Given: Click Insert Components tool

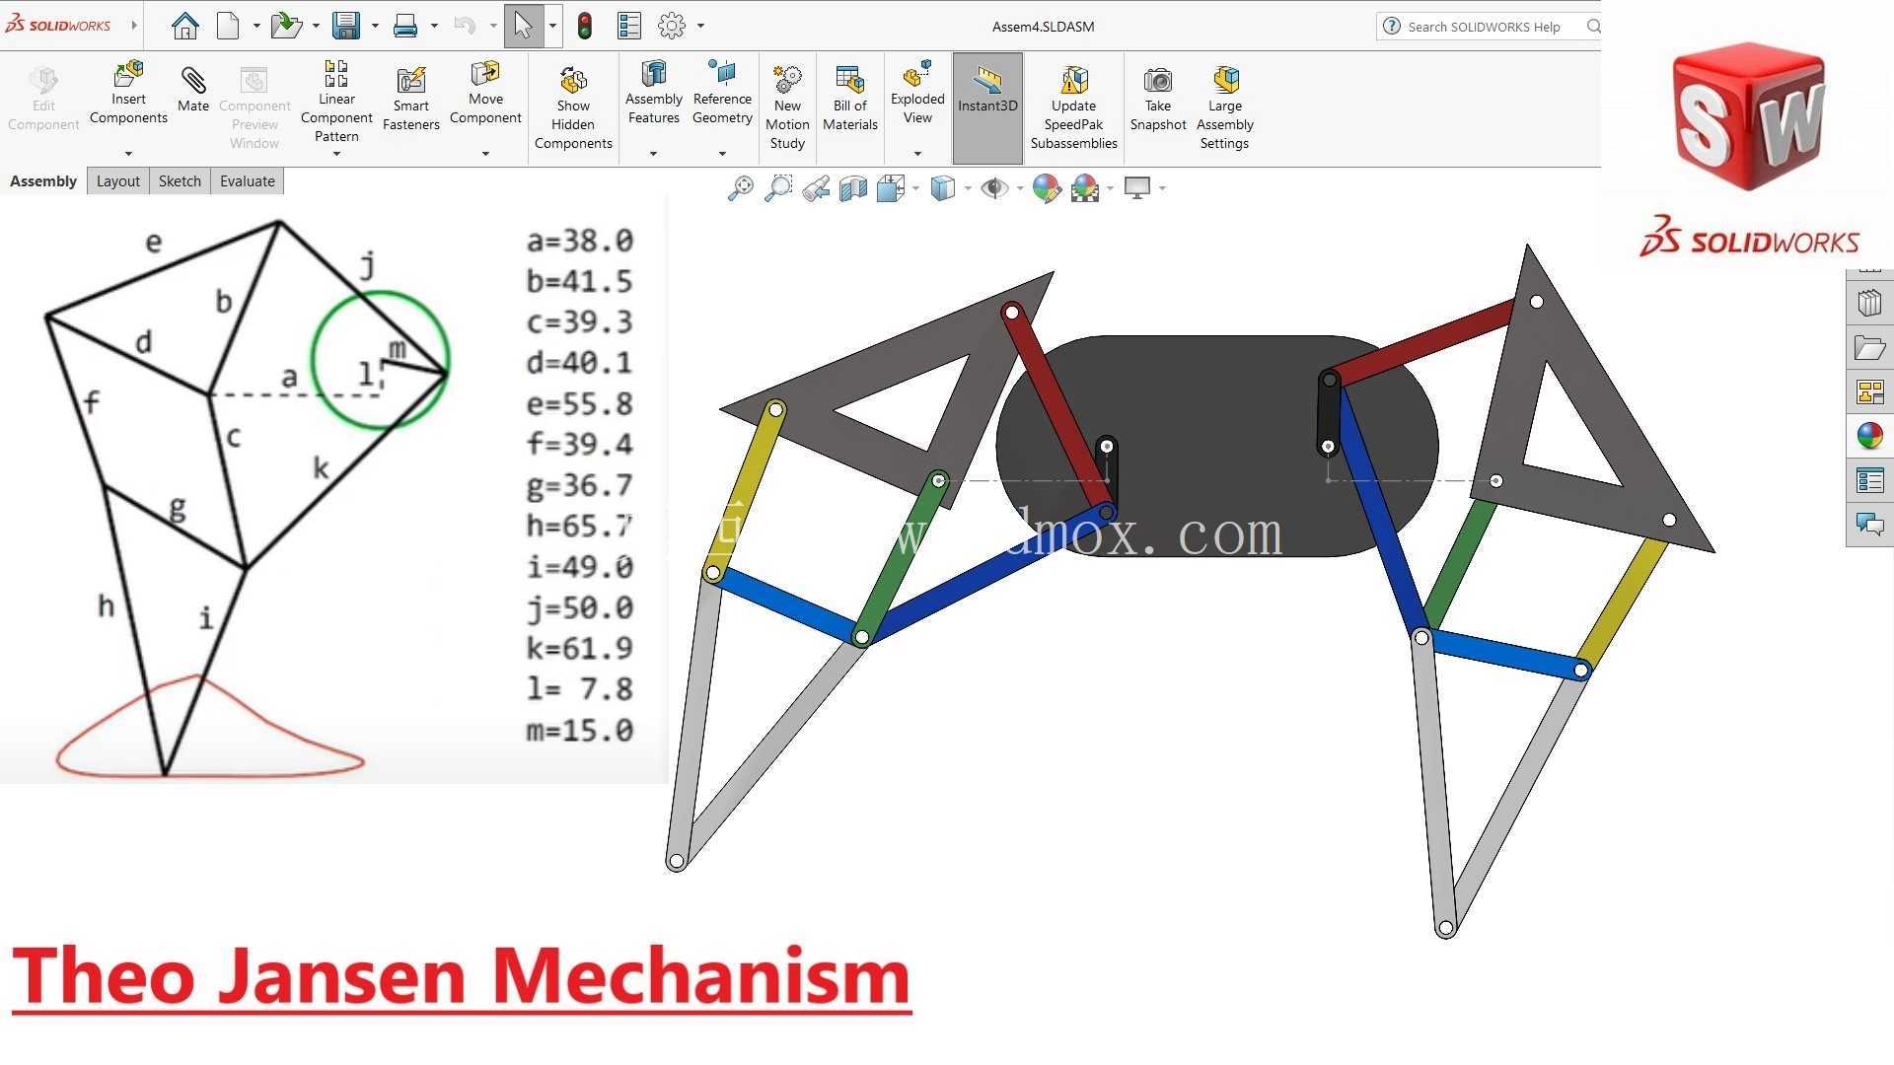Looking at the screenshot, I should coord(128,92).
